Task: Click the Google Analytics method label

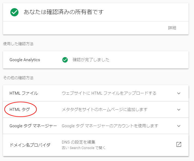Action: (25, 60)
